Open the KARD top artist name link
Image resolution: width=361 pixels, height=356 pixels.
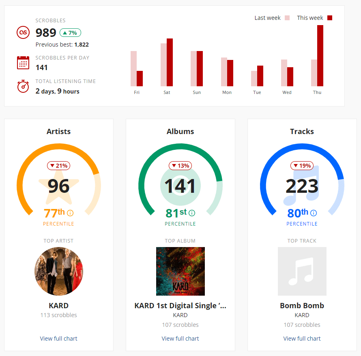58,306
